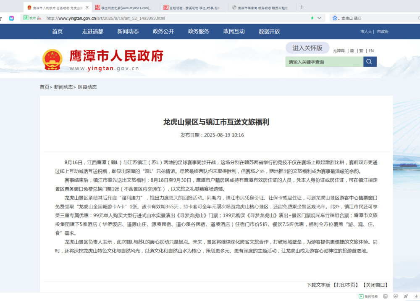The height and width of the screenshot is (301, 420).
Task: Click the keyword search input field
Action: pos(324,62)
